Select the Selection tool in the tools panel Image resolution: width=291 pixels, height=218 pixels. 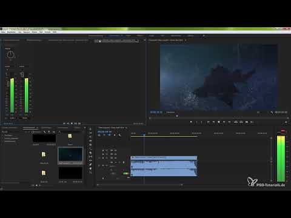[x=90, y=129]
